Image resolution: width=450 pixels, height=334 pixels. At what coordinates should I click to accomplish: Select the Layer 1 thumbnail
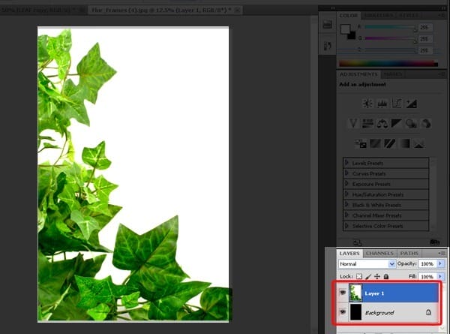[355, 293]
